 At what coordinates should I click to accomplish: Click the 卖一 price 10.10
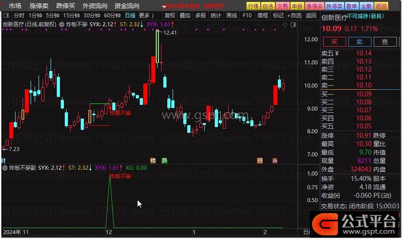coord(363,85)
